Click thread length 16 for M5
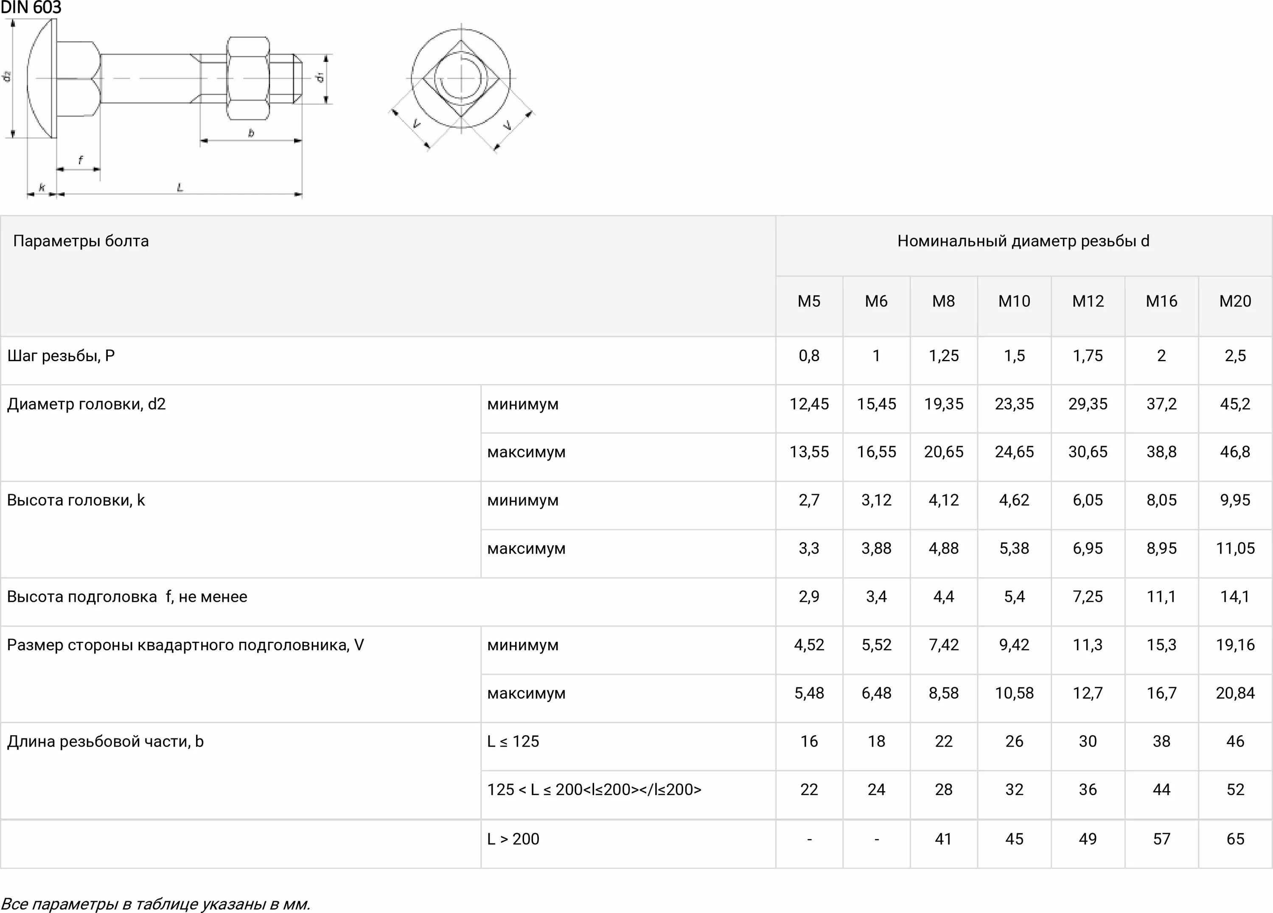 809,741
